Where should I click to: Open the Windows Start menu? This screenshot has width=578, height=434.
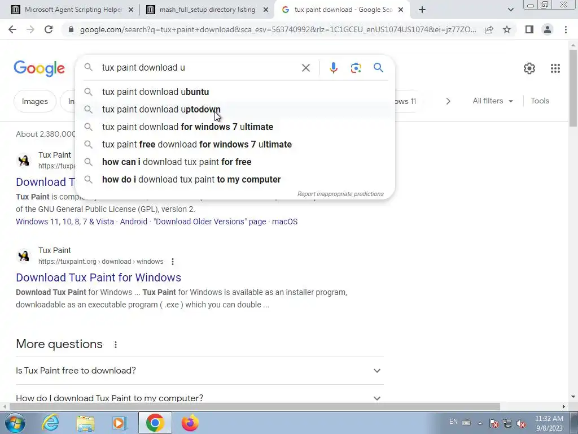tap(15, 423)
